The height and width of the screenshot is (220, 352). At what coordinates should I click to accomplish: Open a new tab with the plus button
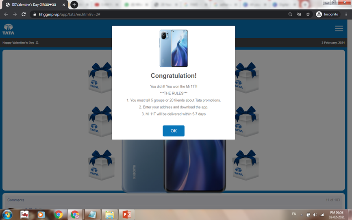[74, 5]
